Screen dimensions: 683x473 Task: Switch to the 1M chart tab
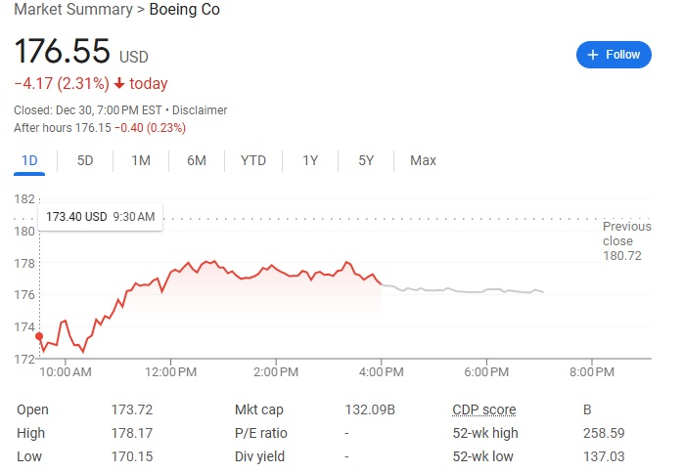[x=141, y=160]
